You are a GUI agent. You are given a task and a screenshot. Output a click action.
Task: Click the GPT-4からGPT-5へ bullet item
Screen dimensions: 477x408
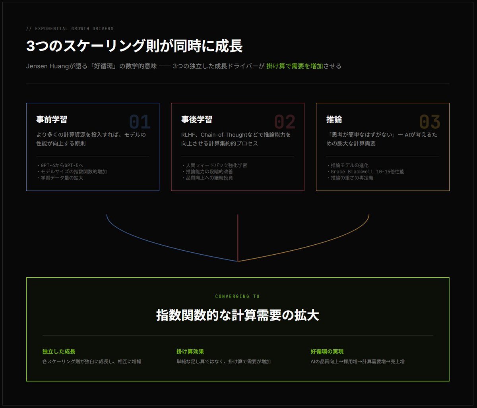[x=60, y=165]
